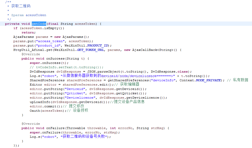The image size is (252, 148).
Task: Click onFailure in public void onFailure declaration
Action: [55, 128]
